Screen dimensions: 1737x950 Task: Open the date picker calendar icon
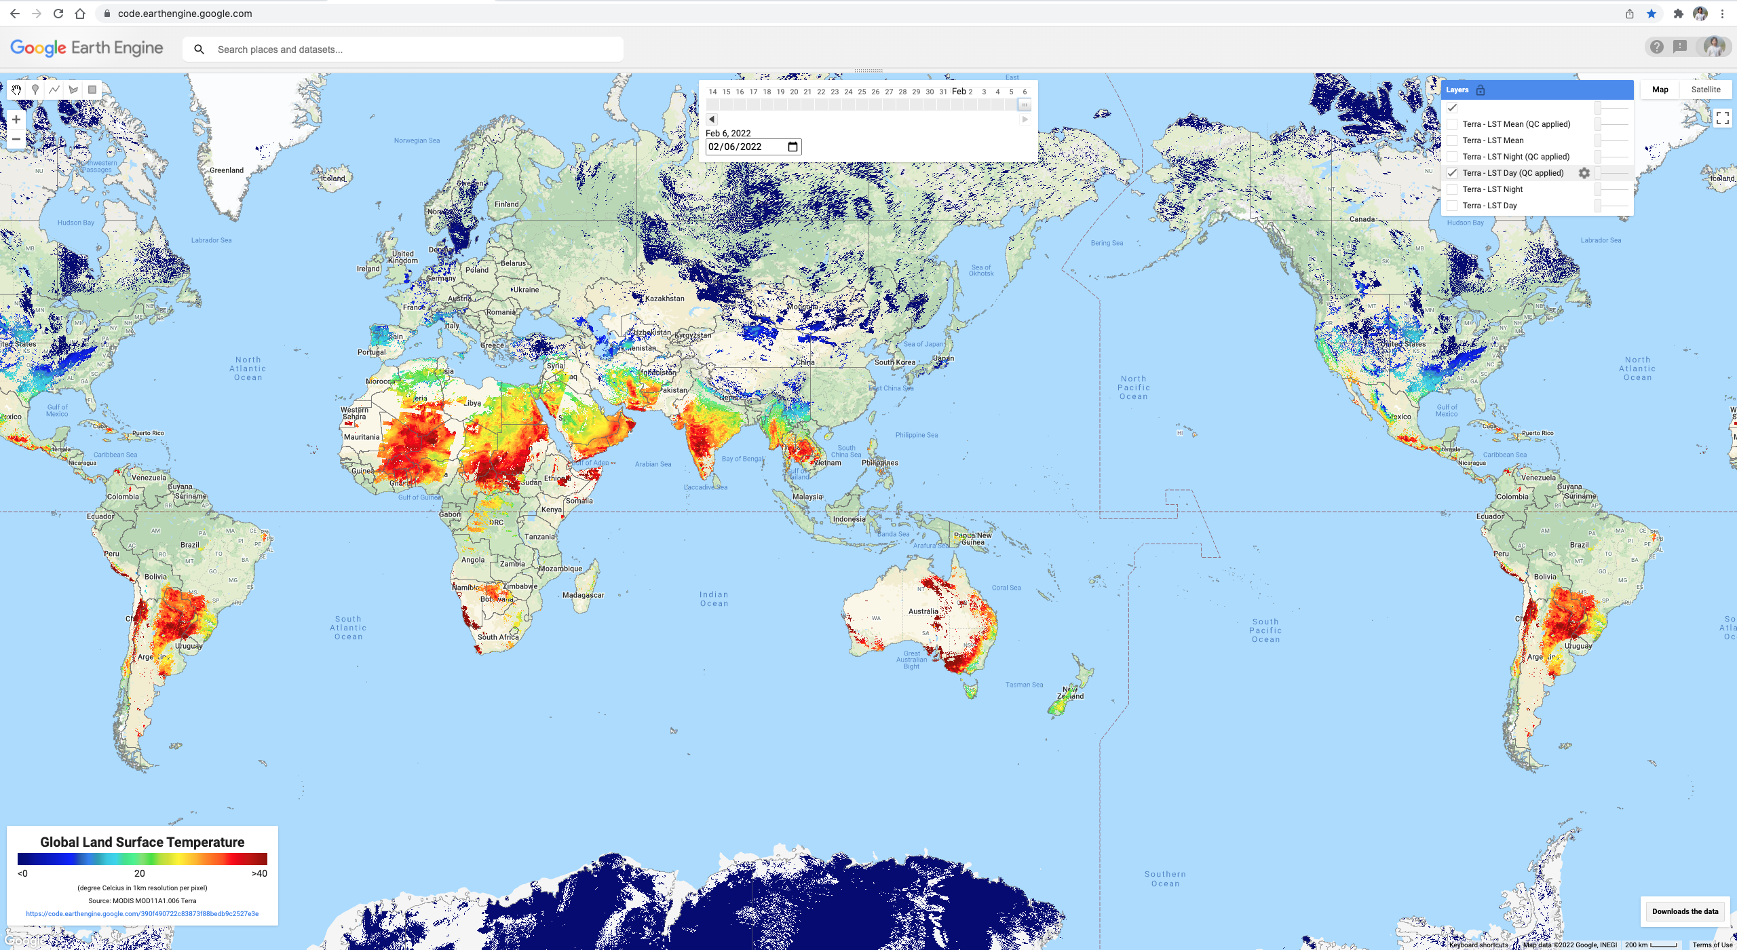792,147
